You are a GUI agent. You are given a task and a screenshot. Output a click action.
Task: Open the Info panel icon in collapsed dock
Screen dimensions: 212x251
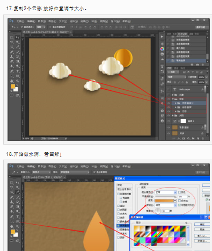[x=162, y=121]
